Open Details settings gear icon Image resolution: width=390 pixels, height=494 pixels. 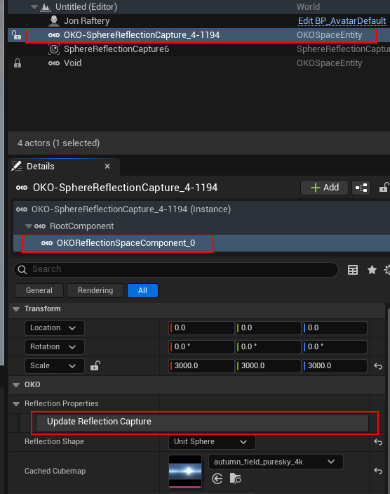pos(387,270)
